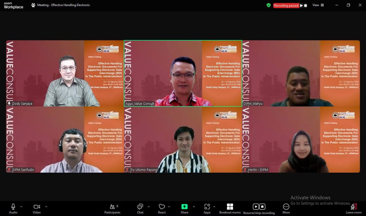The height and width of the screenshot is (216, 366).
Task: Expand the Video options arrow
Action: (46, 207)
